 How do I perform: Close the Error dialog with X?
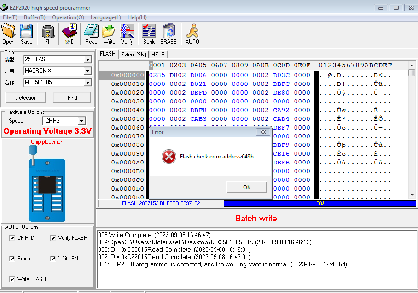point(263,132)
